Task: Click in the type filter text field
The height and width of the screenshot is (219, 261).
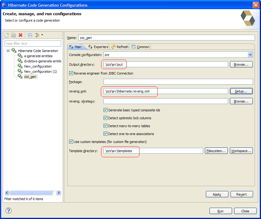Action: tap(33, 43)
